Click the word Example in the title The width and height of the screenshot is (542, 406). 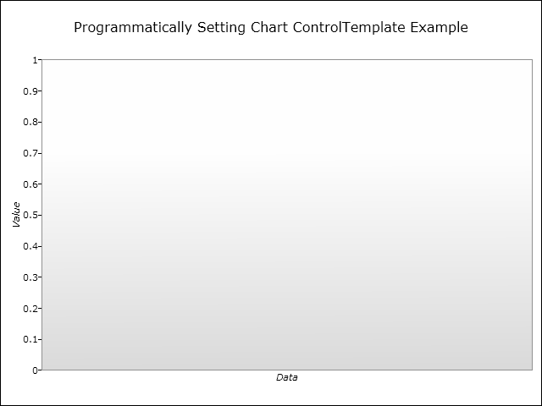pos(439,28)
